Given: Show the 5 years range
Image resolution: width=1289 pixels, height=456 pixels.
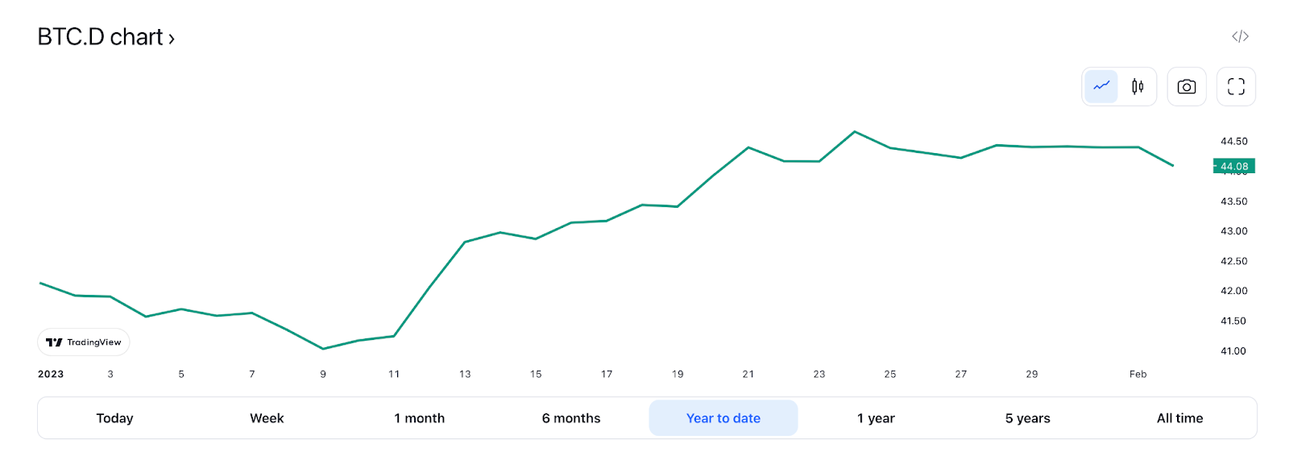Looking at the screenshot, I should click(x=1027, y=418).
